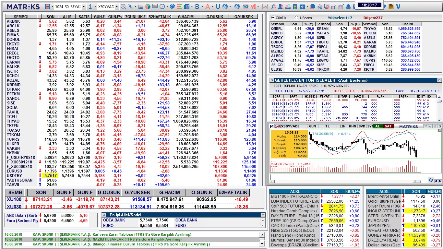Click the news page icon
This screenshot has height=249, width=443.
(x=187, y=6)
